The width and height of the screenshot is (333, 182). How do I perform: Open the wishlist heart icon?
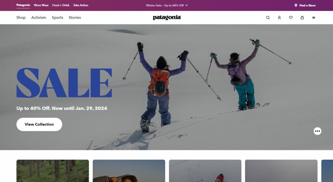(291, 18)
